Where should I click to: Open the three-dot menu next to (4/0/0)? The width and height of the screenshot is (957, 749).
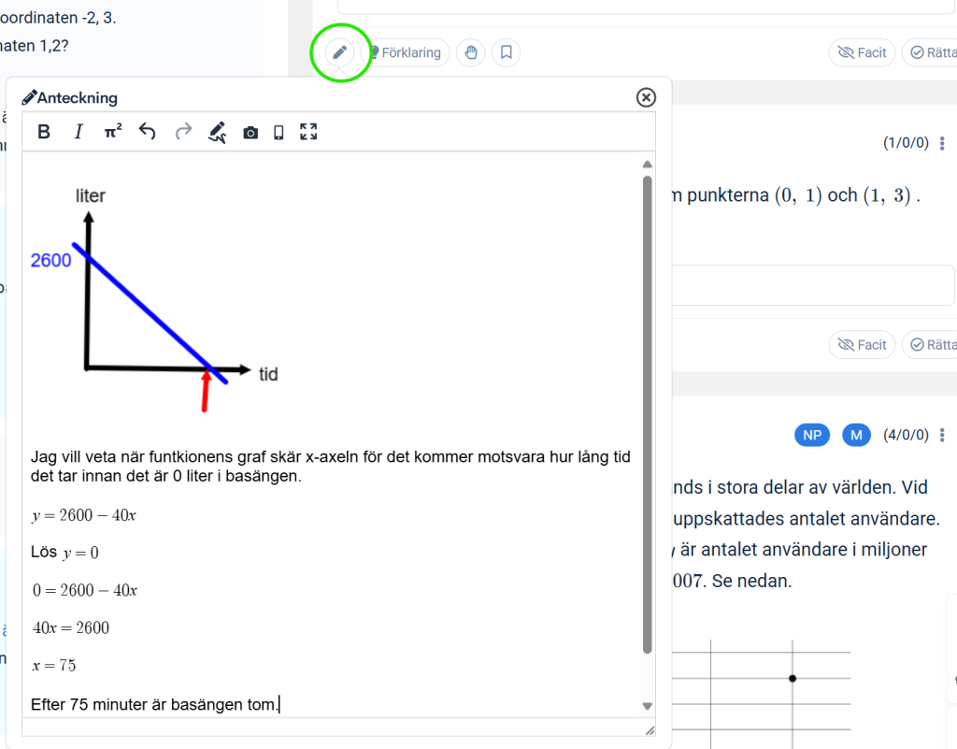(x=942, y=435)
